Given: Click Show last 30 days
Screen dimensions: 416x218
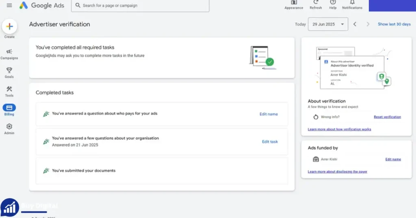Looking at the screenshot, I should click(394, 24).
